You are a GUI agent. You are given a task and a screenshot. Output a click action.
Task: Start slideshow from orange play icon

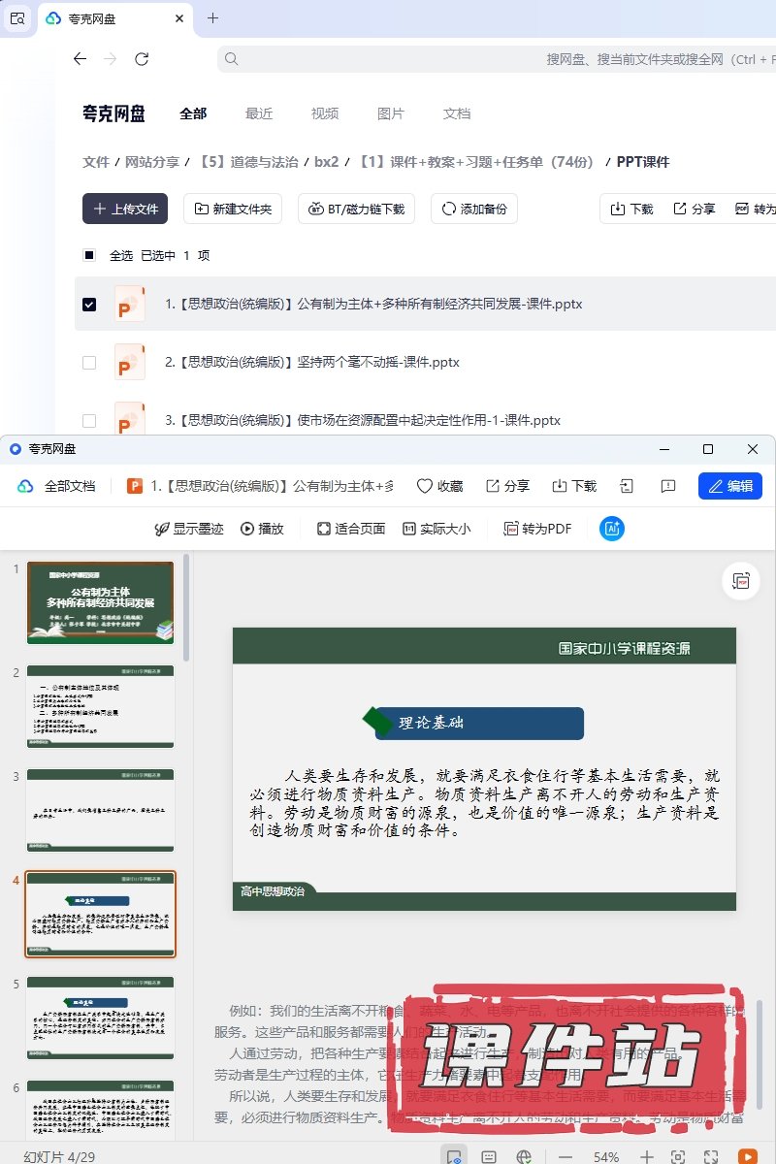click(747, 1156)
